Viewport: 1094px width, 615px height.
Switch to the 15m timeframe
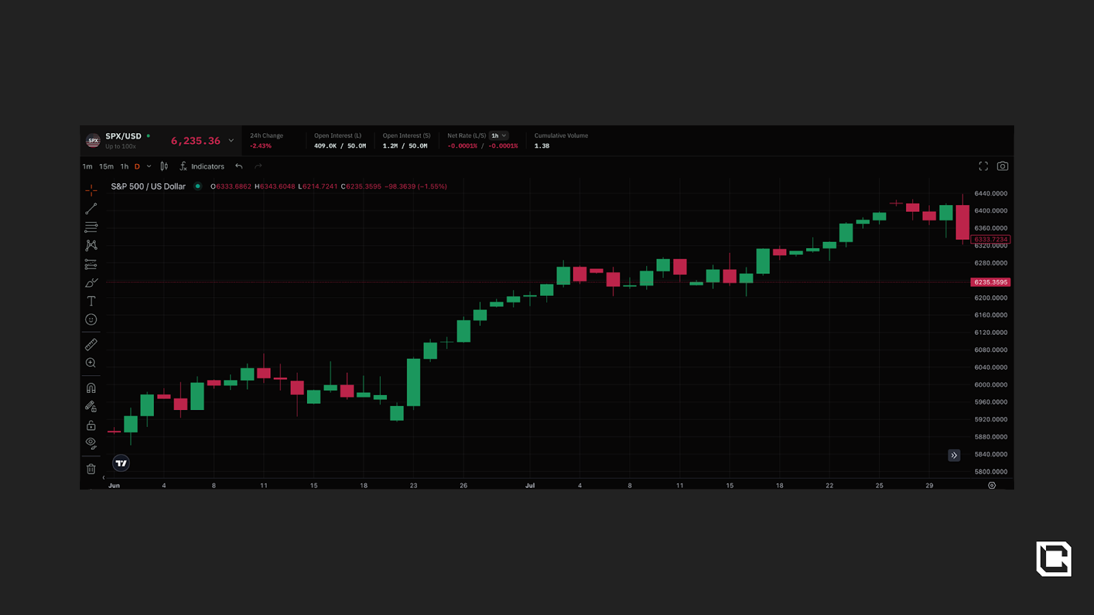tap(107, 167)
